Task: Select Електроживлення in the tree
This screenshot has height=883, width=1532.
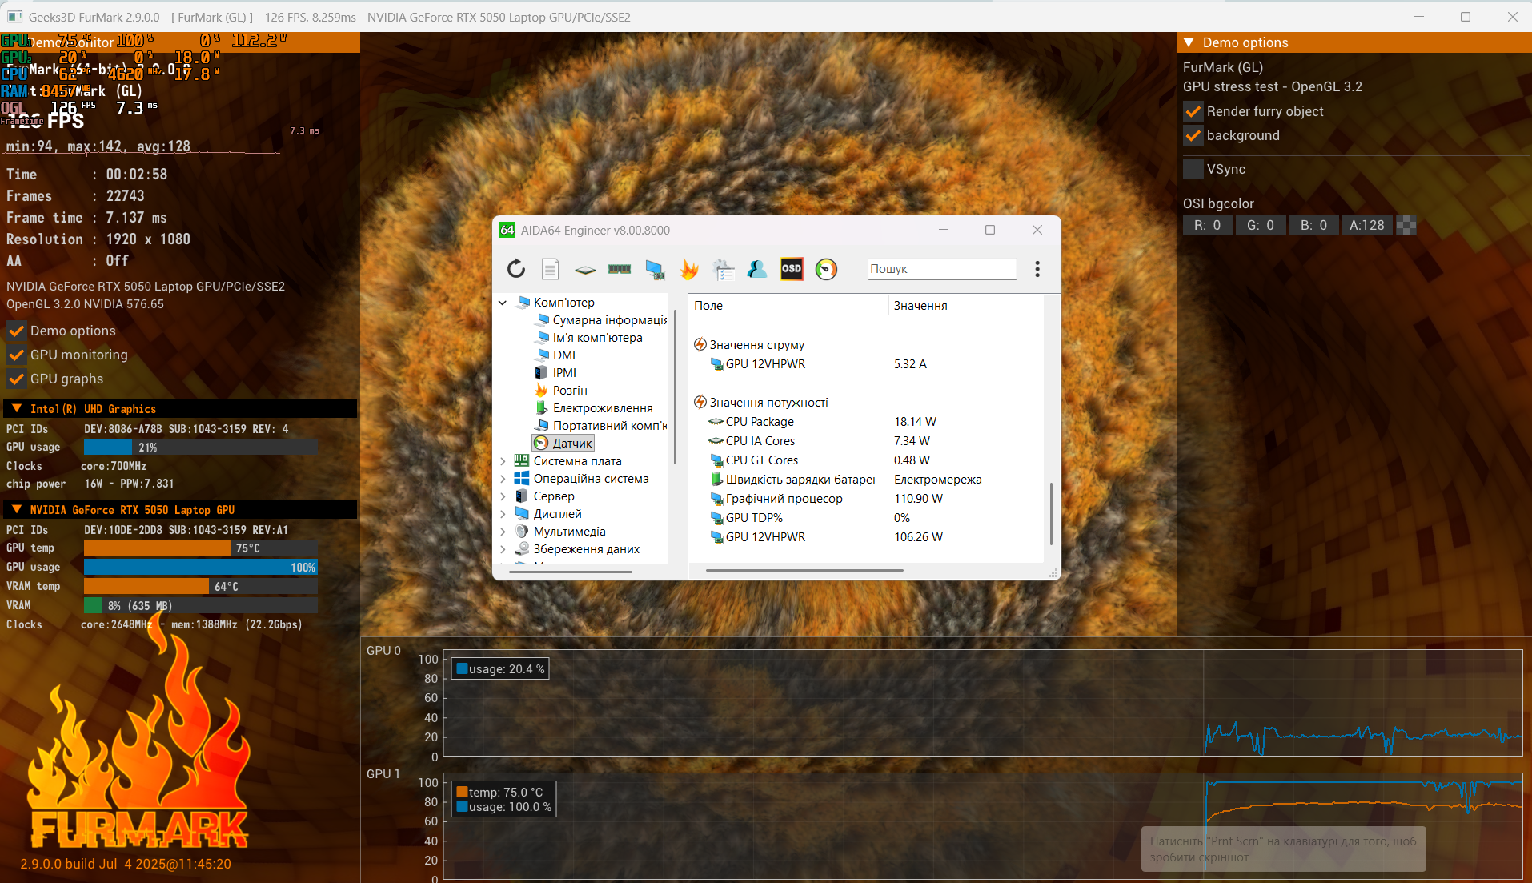Action: [602, 408]
